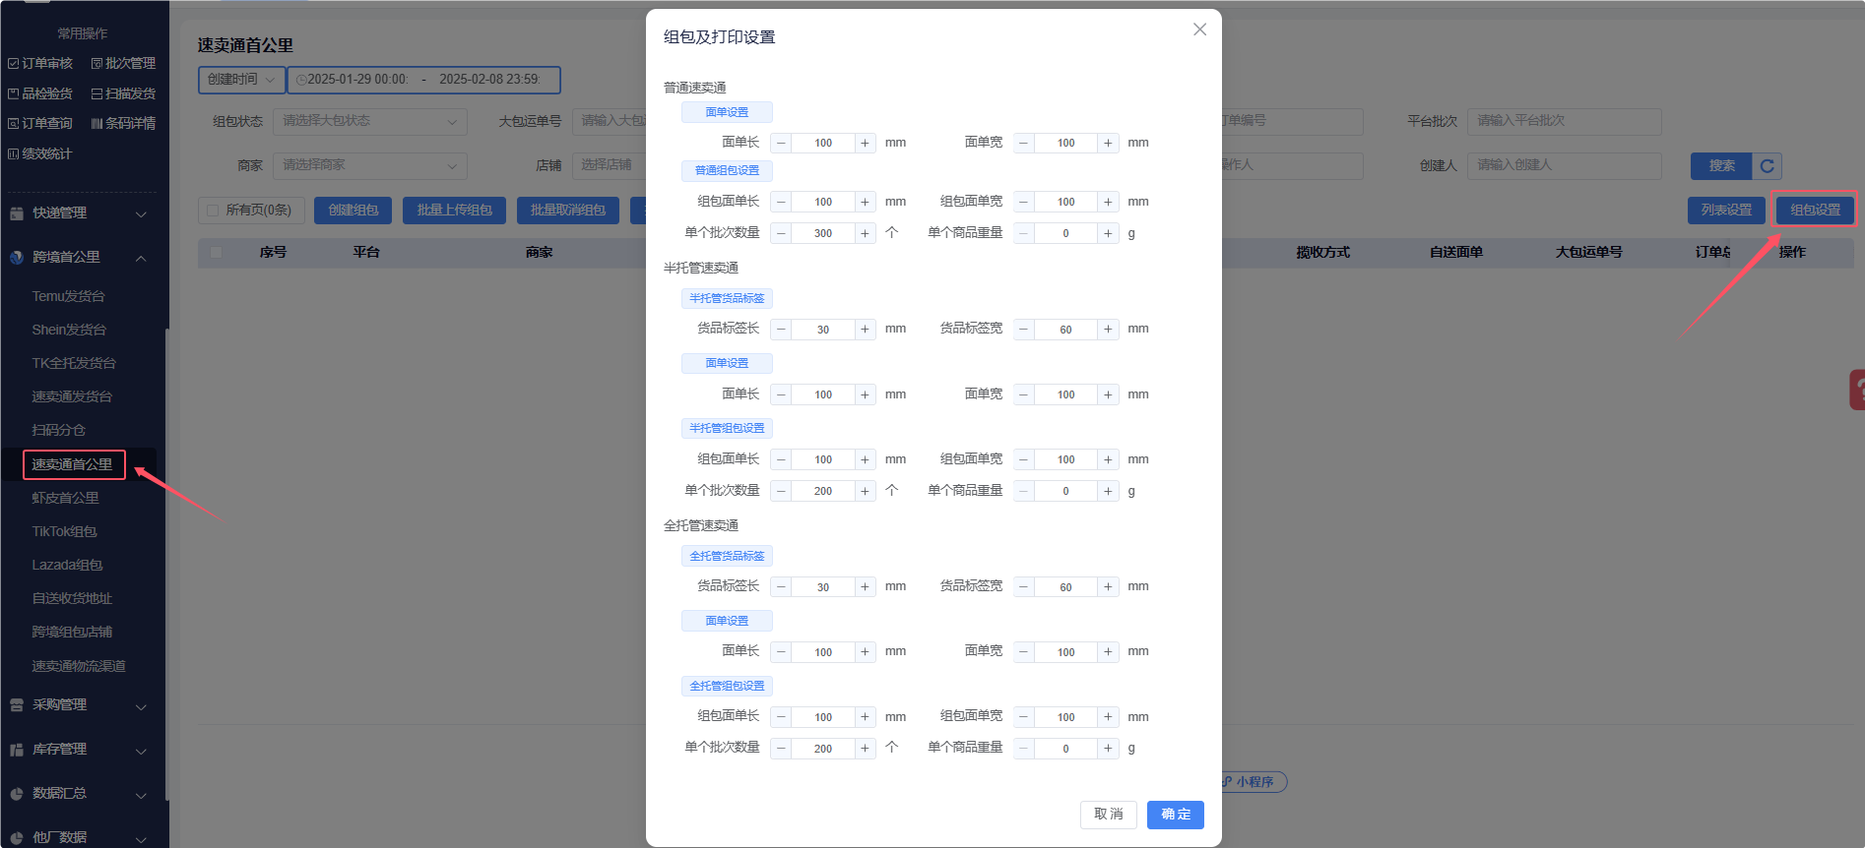Click plus for the 300 单个批次数量 value
This screenshot has width=1865, height=848.
[x=865, y=234]
